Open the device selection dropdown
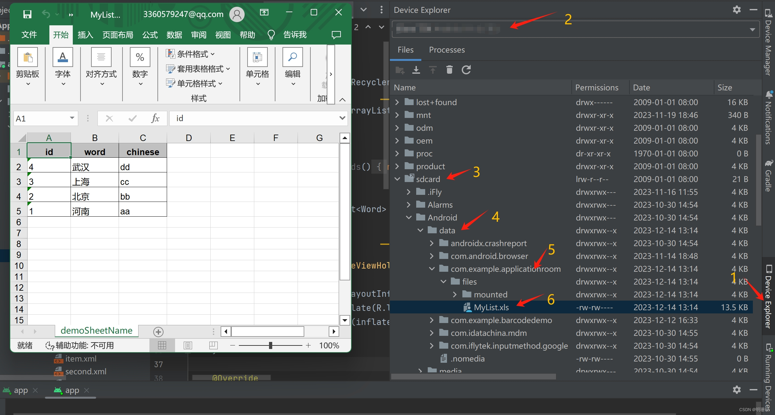Screen dimensions: 775x415 [752, 29]
